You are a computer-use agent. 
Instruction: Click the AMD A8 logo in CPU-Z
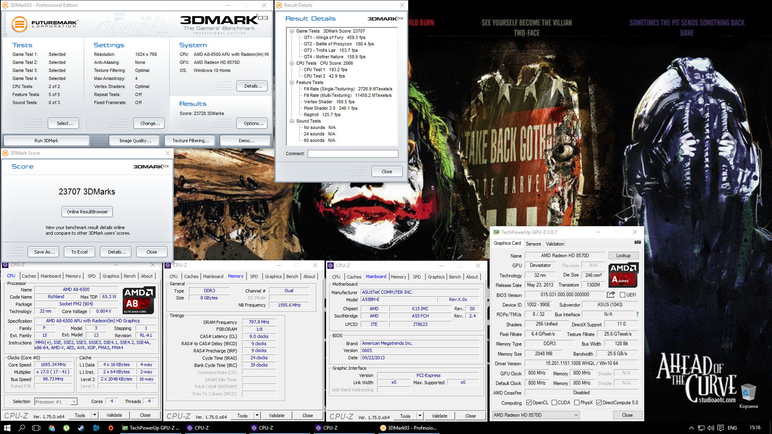pos(139,300)
